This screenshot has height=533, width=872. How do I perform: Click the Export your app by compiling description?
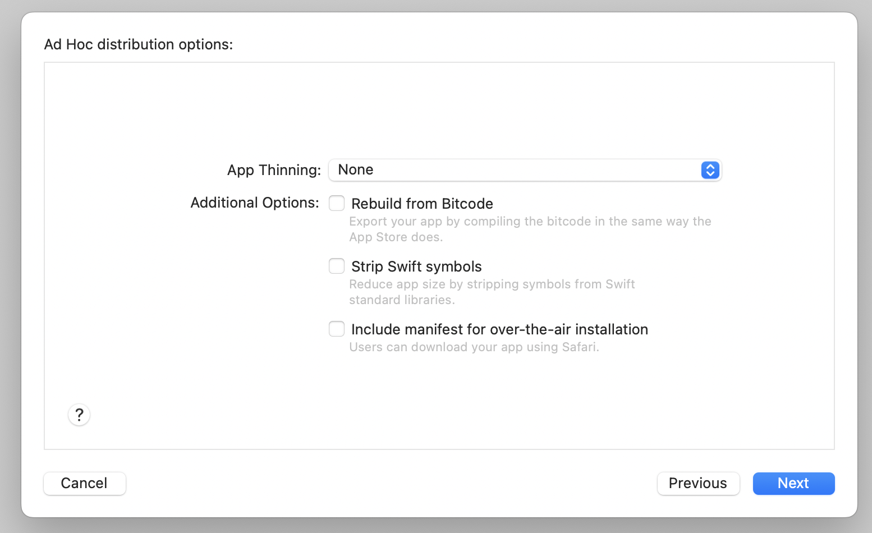click(530, 221)
